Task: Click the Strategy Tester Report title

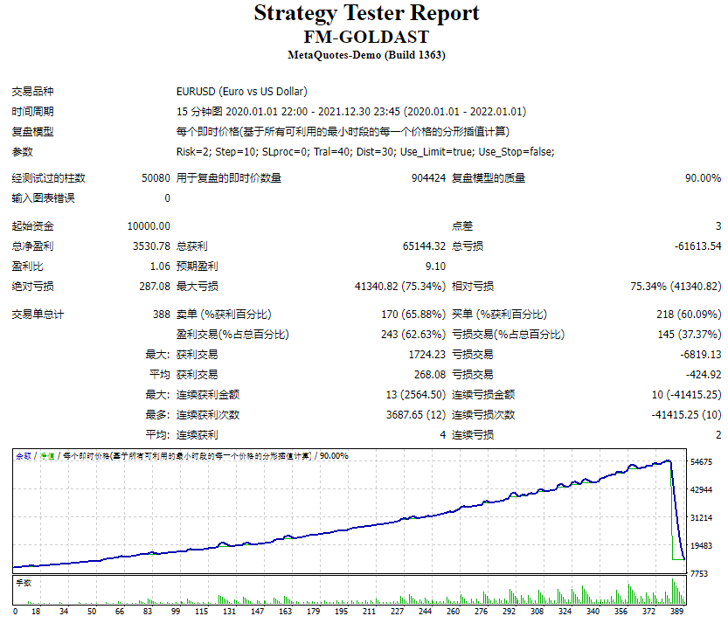Action: [x=366, y=13]
